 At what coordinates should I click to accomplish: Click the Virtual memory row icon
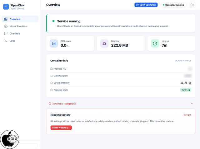[x=52, y=83]
